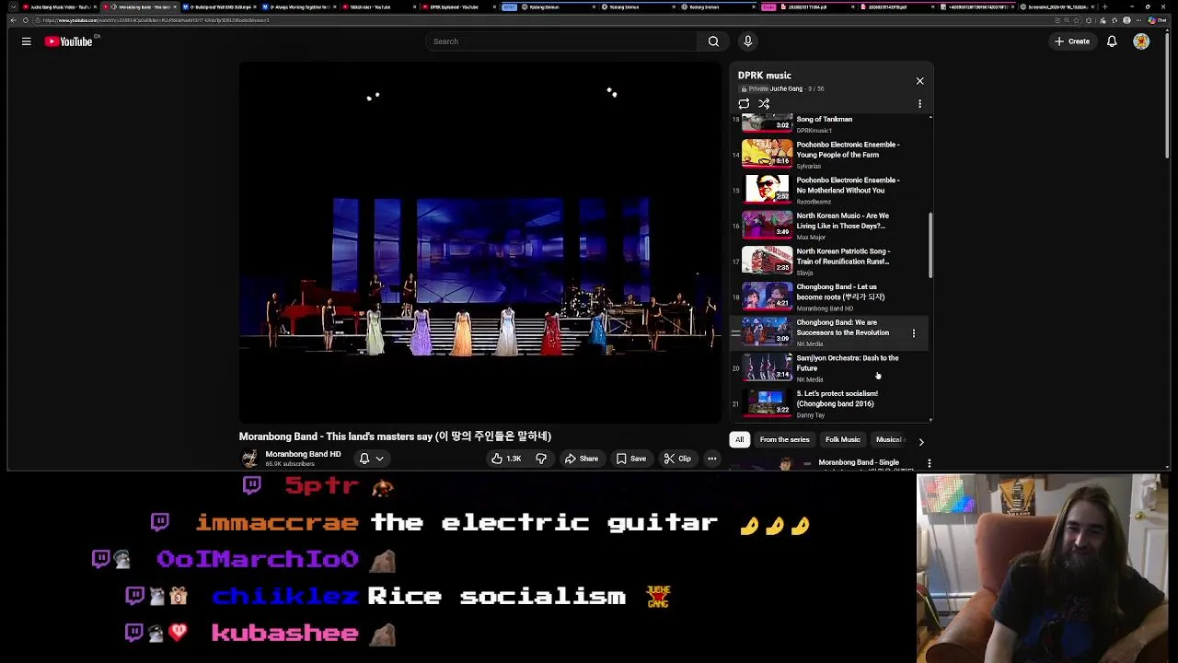Click the page vertical scrollbar
Screen dimensions: 1178x663
(x=1166, y=97)
